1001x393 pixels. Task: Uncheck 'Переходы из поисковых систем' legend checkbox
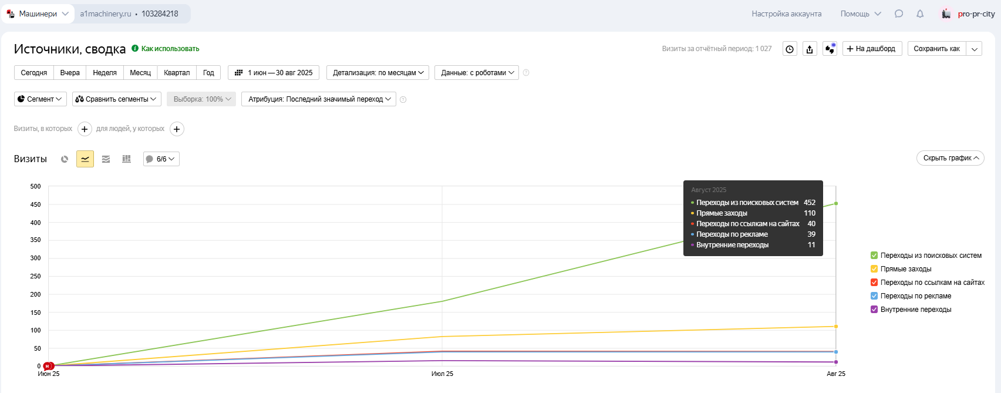tap(874, 256)
